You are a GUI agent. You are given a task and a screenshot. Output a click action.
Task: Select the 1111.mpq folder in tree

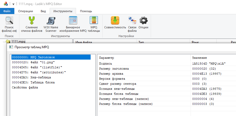18,41
